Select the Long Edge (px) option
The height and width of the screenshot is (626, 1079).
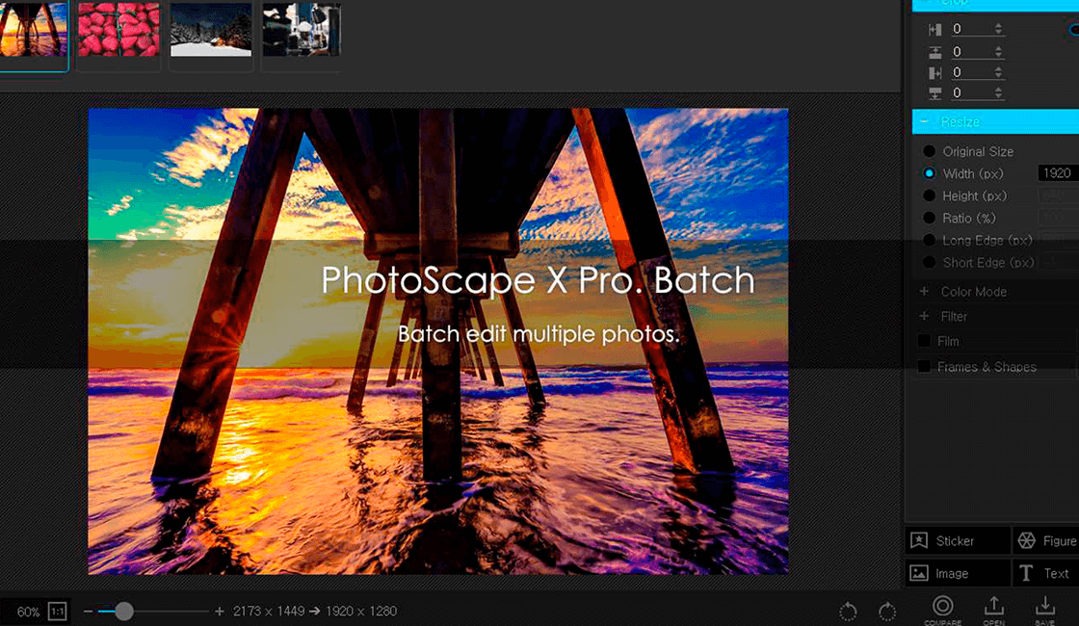coord(978,240)
